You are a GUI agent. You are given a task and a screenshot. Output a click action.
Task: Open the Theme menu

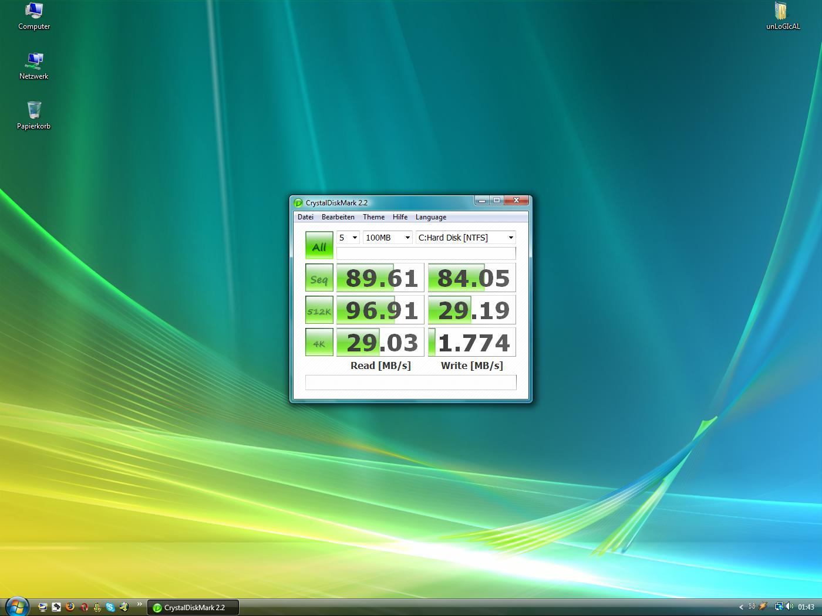pos(374,217)
